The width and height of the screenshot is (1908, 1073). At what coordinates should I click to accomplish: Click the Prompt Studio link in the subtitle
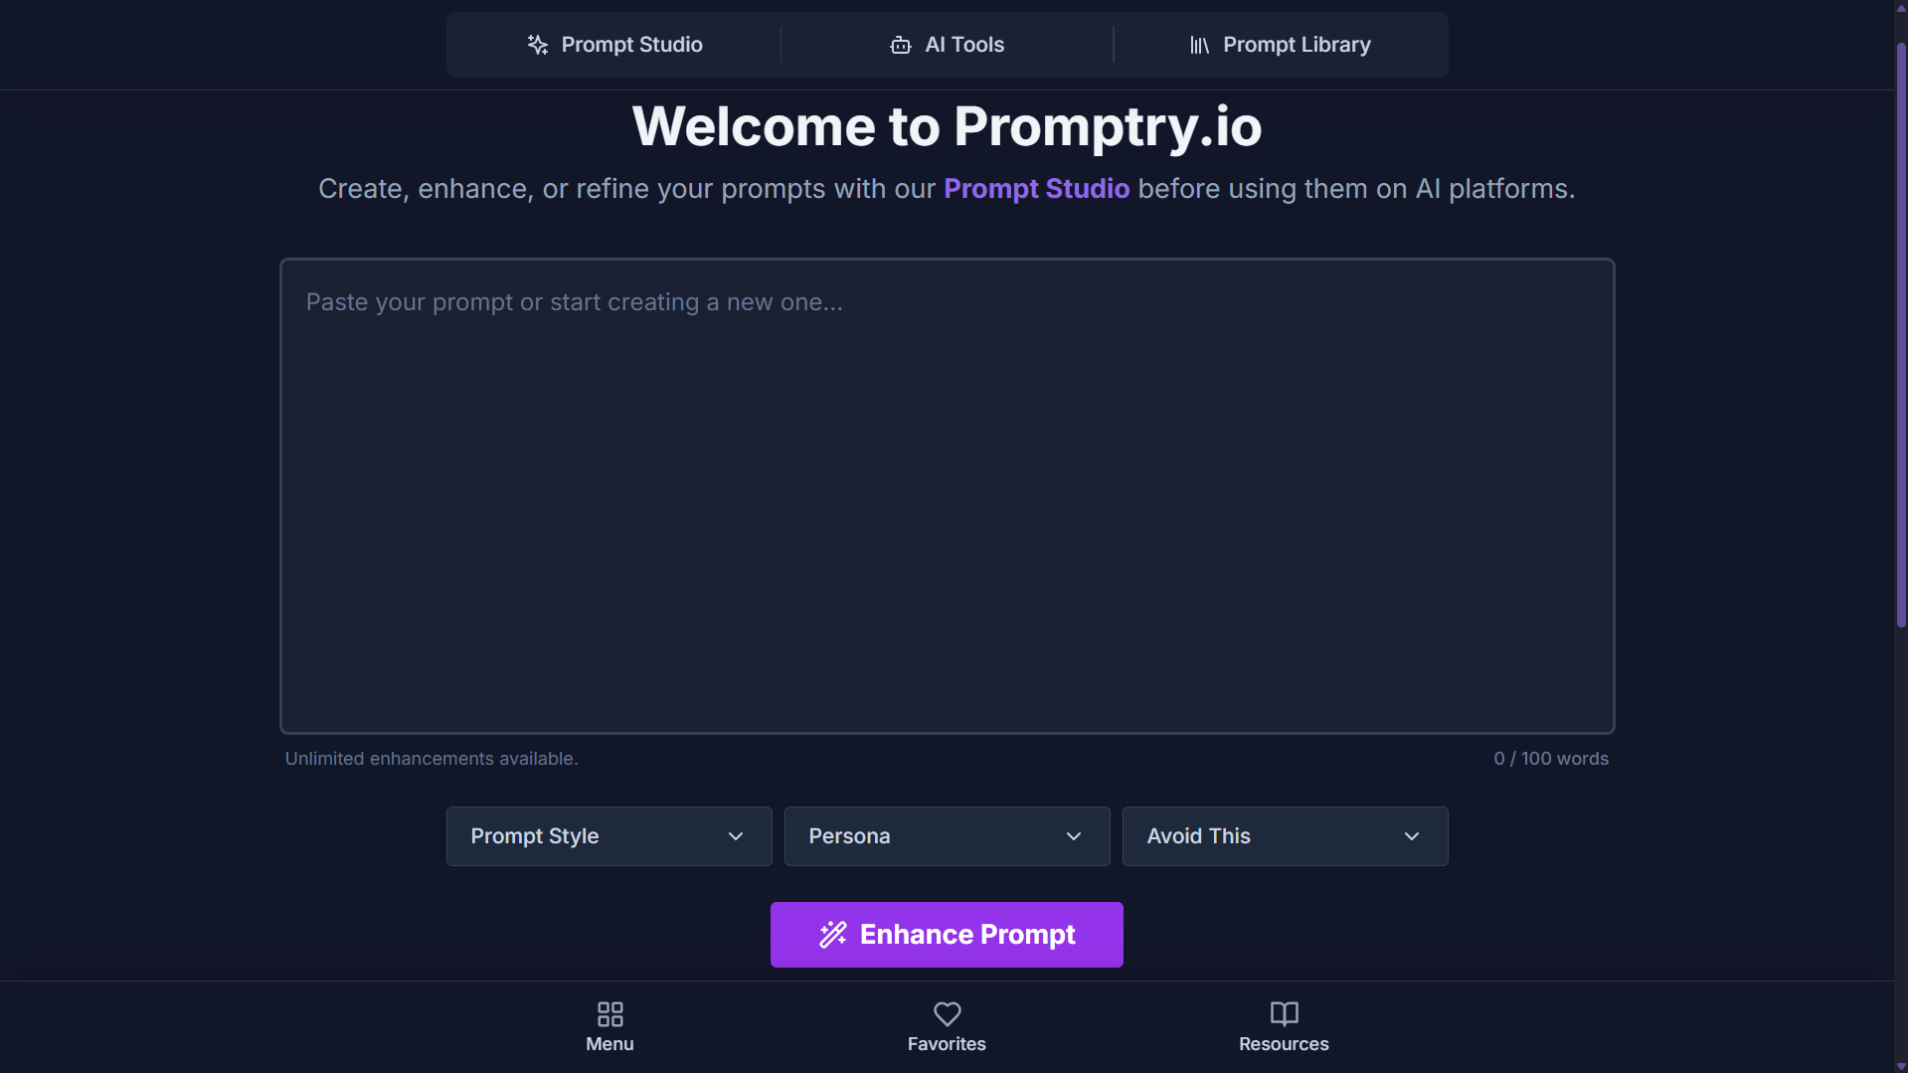coord(1036,188)
